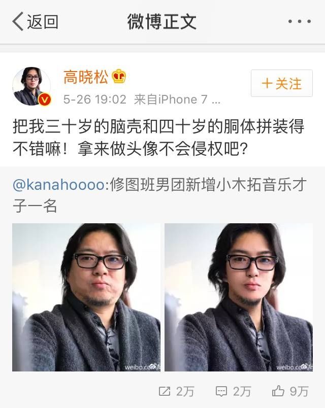Open the right edited photo
Viewport: 325px width, 408px height.
pyautogui.click(x=239, y=297)
